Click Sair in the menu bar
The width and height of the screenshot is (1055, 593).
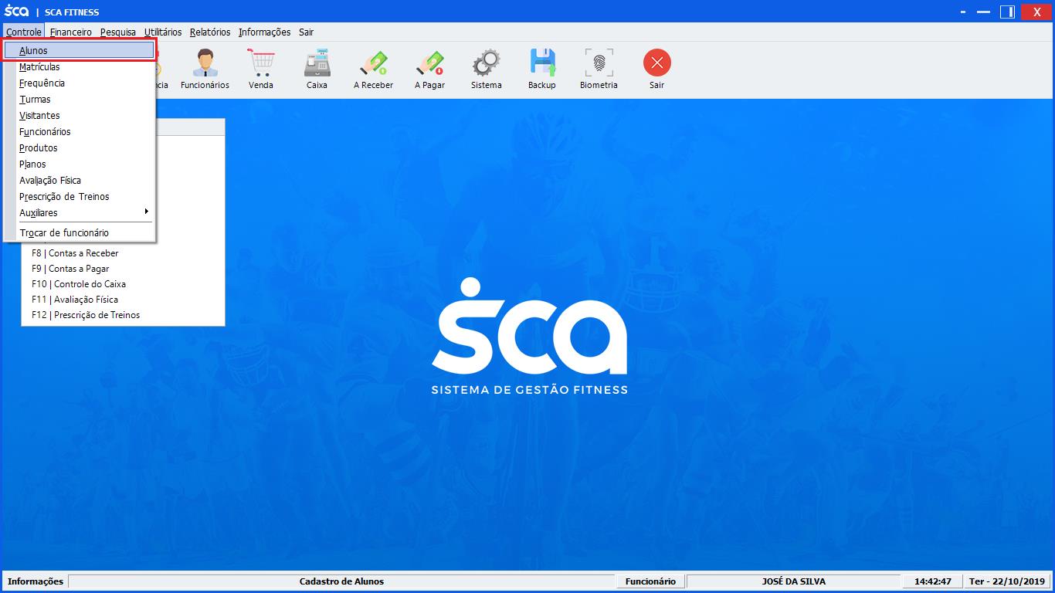click(307, 32)
